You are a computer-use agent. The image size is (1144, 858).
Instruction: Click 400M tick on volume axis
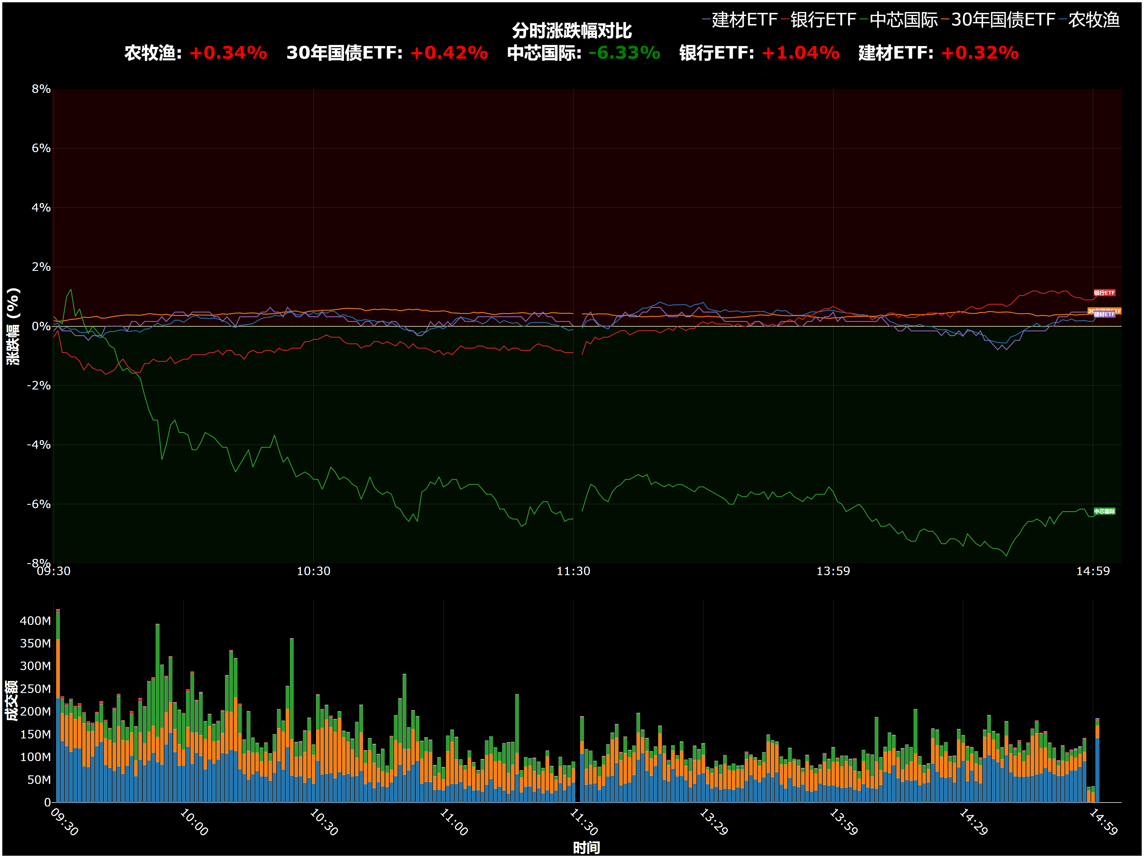pyautogui.click(x=35, y=621)
